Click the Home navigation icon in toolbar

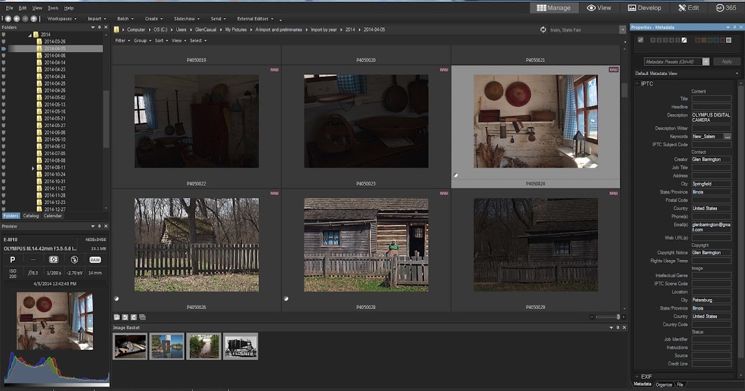click(7, 19)
